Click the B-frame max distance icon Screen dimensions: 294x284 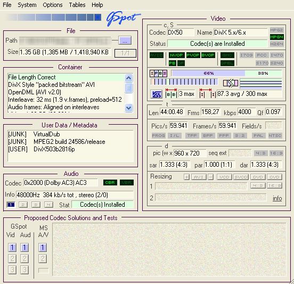click(x=171, y=93)
